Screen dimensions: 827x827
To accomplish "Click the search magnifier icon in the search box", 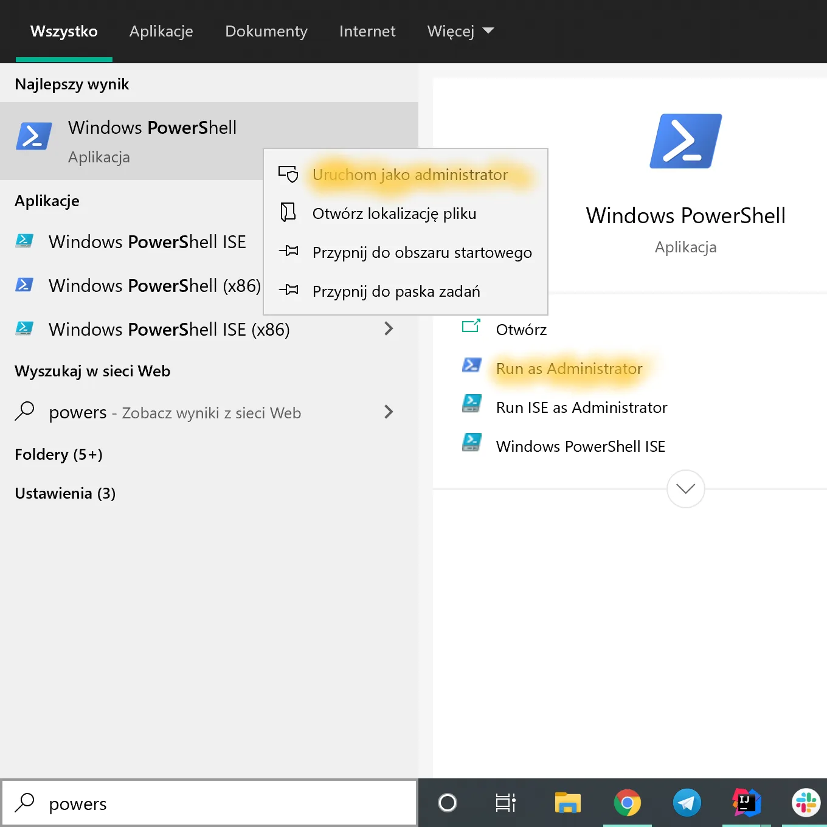I will [x=24, y=803].
